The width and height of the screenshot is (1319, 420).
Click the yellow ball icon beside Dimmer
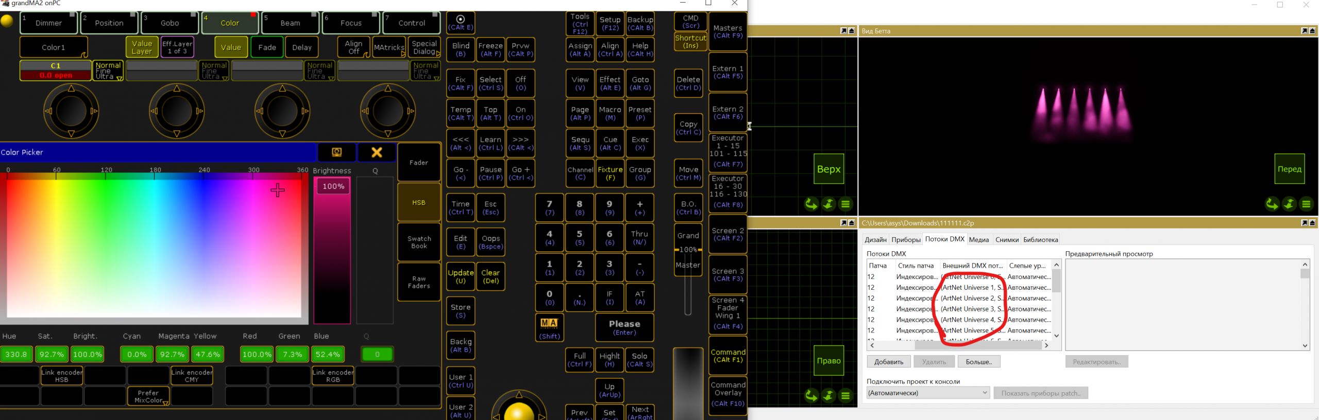coord(7,21)
